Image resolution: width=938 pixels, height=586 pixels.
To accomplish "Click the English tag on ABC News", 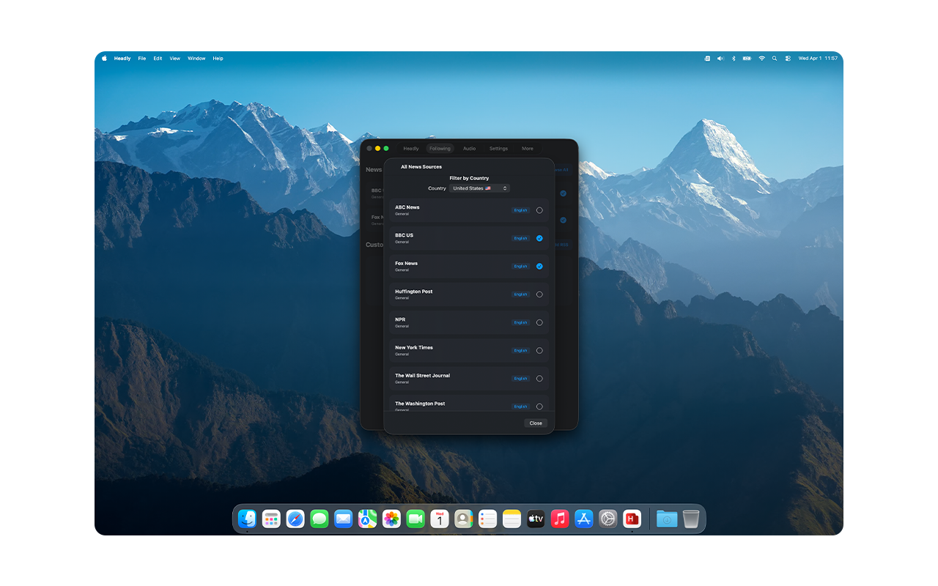I will pyautogui.click(x=520, y=210).
